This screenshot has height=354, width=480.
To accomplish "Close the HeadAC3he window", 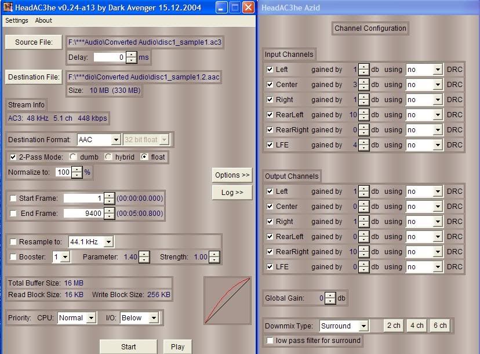I will tap(248, 7).
